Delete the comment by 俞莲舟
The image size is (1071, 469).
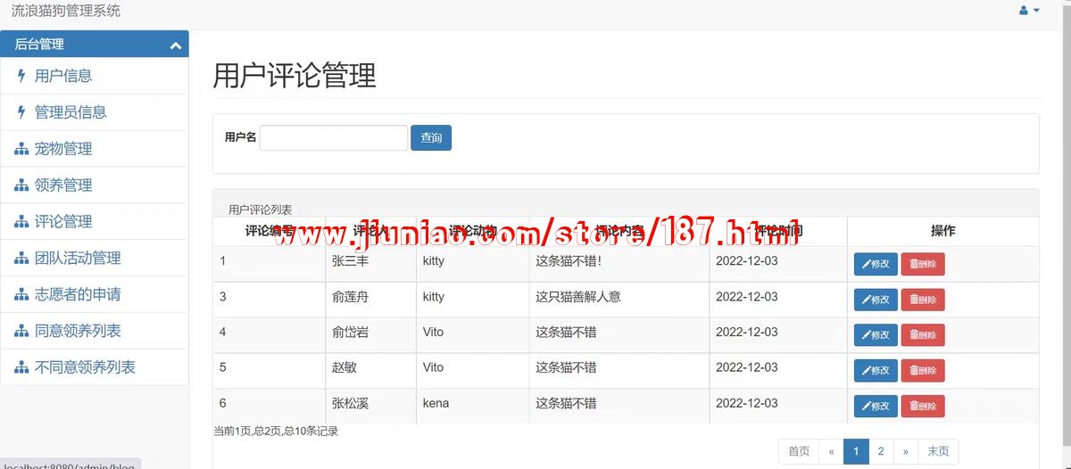[922, 300]
